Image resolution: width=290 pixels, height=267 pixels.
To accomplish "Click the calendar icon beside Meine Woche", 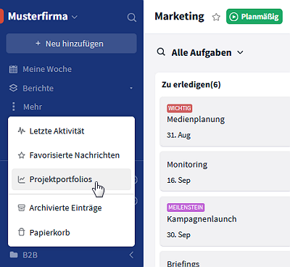I will (13, 69).
